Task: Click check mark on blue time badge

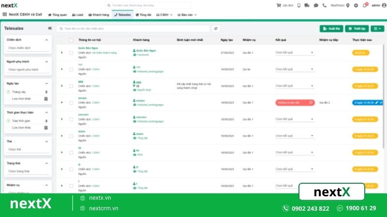Action: point(381,103)
